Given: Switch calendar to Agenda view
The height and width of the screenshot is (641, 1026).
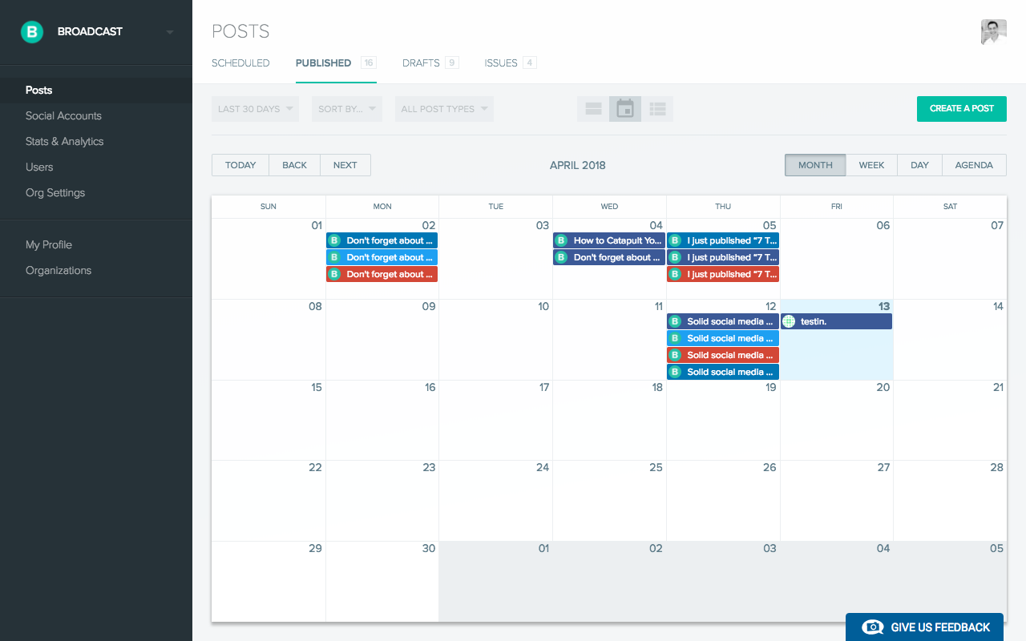Looking at the screenshot, I should 974,165.
